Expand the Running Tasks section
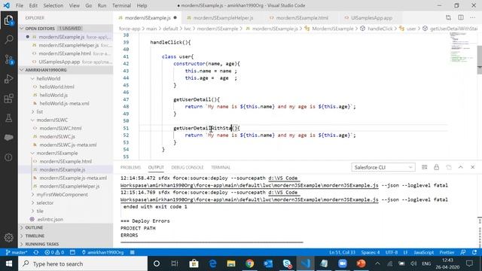 (66, 244)
